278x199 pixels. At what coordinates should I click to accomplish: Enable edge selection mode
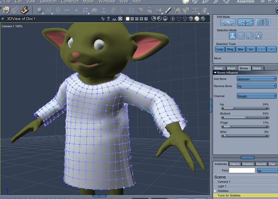click(x=250, y=36)
